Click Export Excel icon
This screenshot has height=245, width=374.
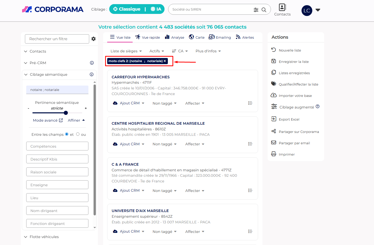[274, 119]
